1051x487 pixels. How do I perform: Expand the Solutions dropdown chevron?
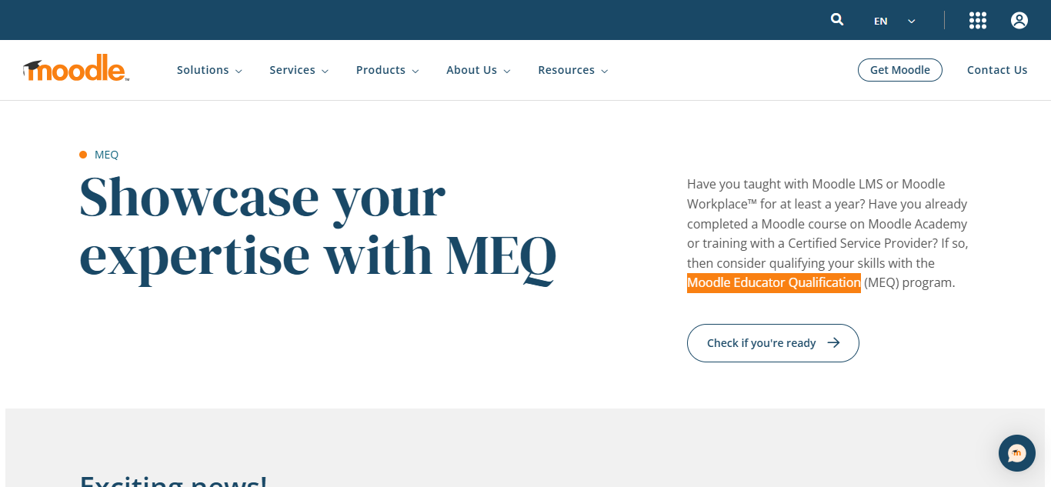(239, 70)
